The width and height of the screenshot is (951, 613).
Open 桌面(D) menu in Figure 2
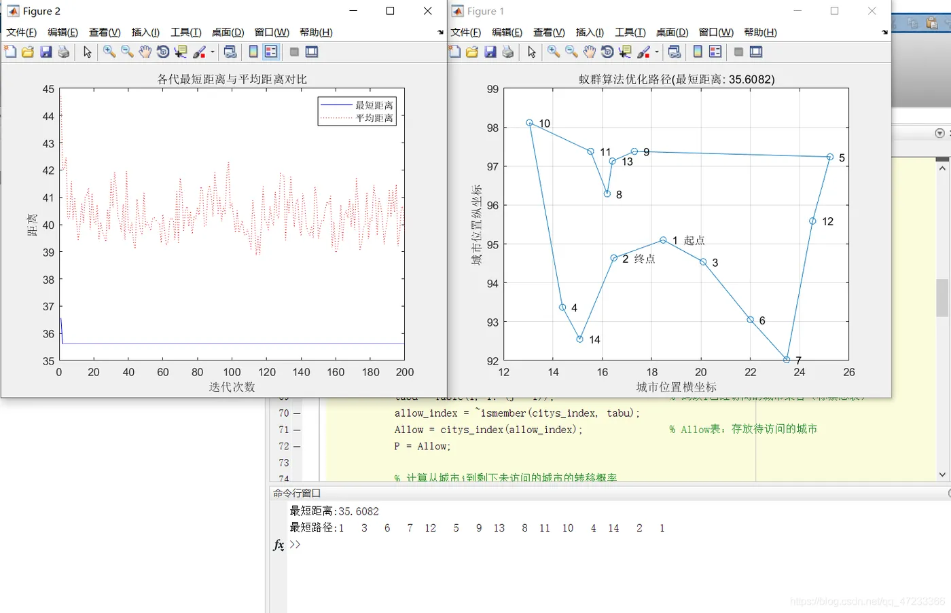click(x=228, y=32)
